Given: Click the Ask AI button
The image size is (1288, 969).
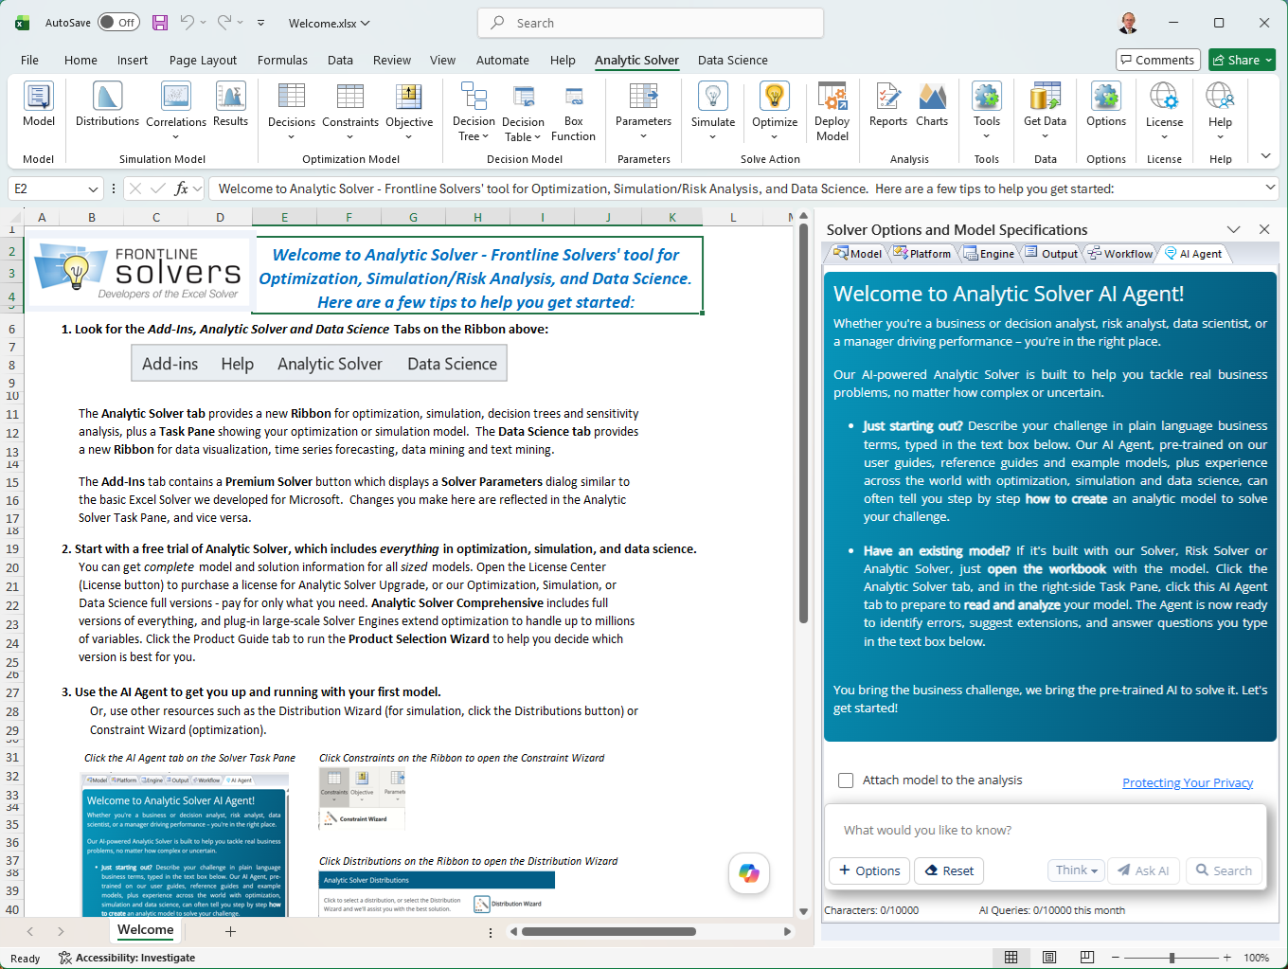Looking at the screenshot, I should (x=1143, y=870).
